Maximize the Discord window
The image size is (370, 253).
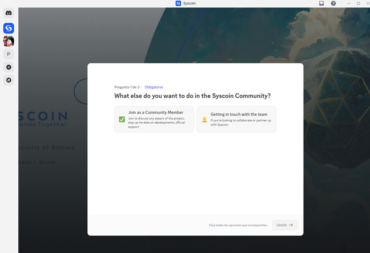coord(358,3)
